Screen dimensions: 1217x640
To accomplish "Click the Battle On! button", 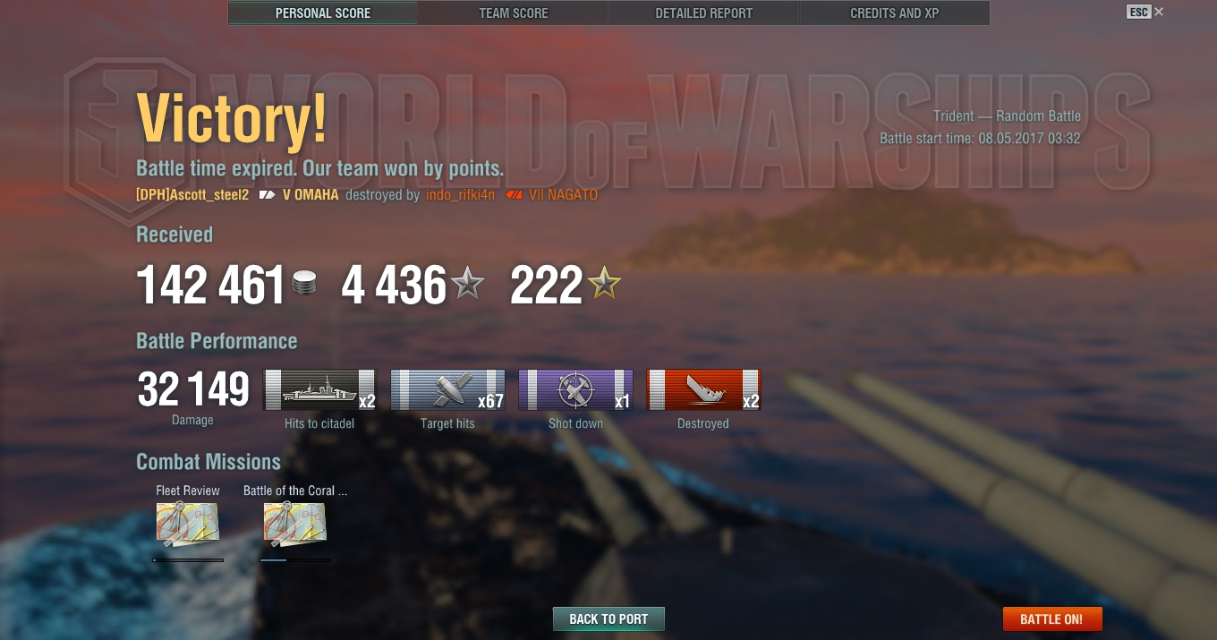I will (1052, 619).
